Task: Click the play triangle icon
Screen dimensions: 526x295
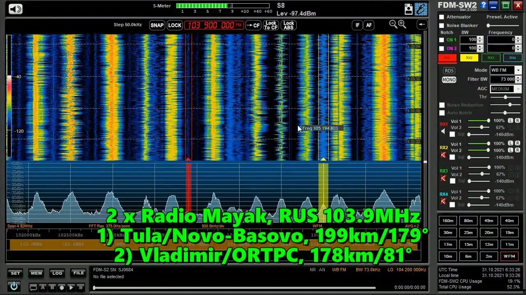Action: click(x=72, y=287)
